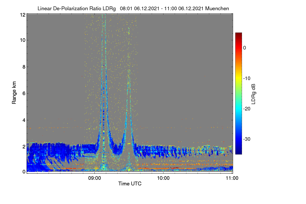The height and width of the screenshot is (204, 306).
Task: Select the LDRg dB colorbar title
Action: tap(253, 94)
